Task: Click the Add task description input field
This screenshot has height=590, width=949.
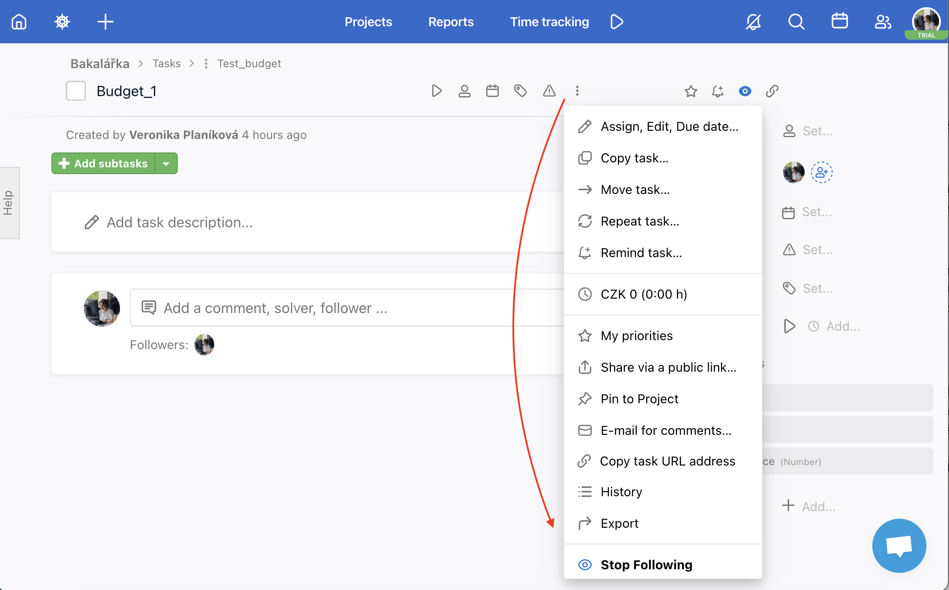Action: (181, 222)
